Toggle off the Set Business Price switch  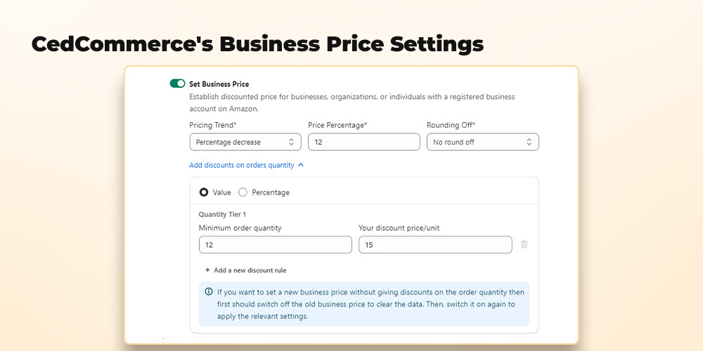click(x=178, y=84)
